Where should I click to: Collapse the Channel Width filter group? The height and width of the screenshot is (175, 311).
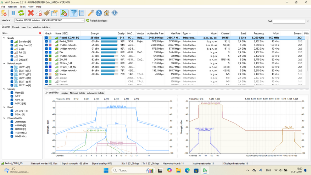[x=4, y=118]
